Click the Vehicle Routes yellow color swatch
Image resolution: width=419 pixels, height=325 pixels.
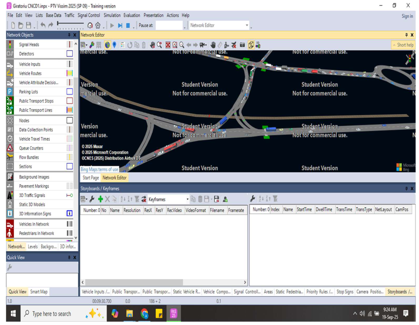coord(69,73)
